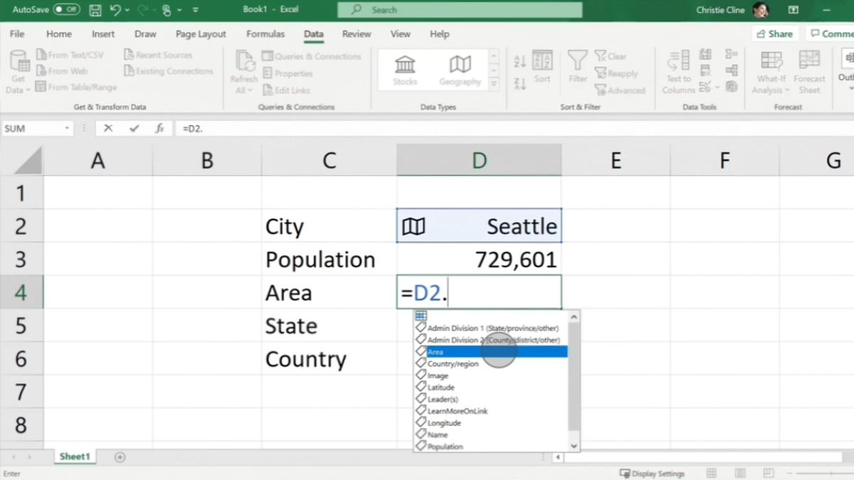Click Clear in Sort & Filter
The image size is (854, 480).
coord(611,56)
